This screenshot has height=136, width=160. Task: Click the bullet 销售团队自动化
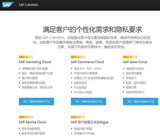[135, 69]
